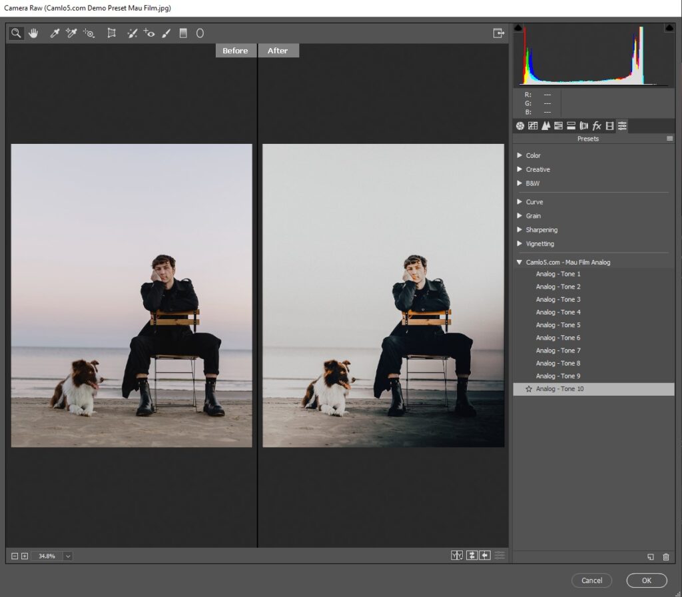Image resolution: width=682 pixels, height=597 pixels.
Task: Expand the Sharpening preset group
Action: pos(519,230)
